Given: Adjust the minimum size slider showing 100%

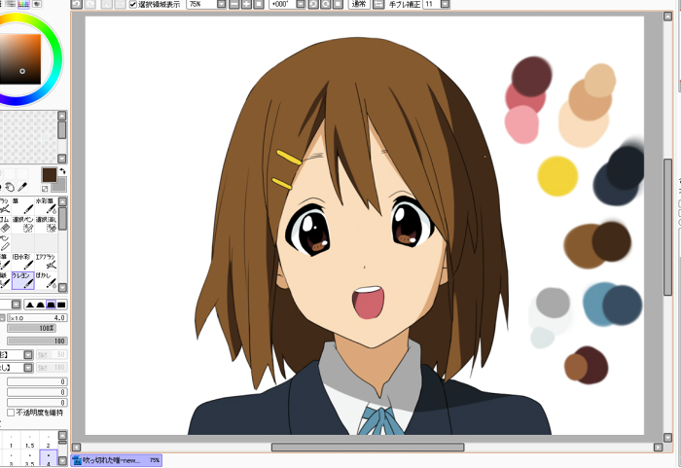Looking at the screenshot, I should (31, 328).
